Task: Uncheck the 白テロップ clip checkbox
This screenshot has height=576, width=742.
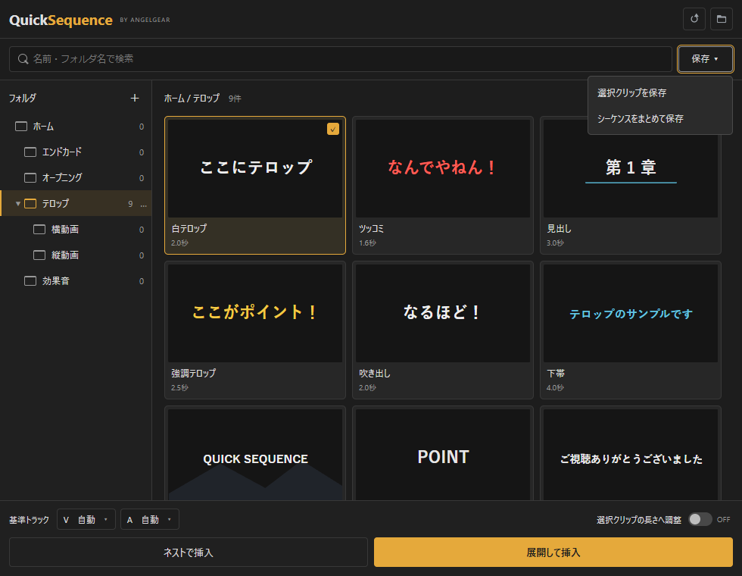Action: (333, 129)
